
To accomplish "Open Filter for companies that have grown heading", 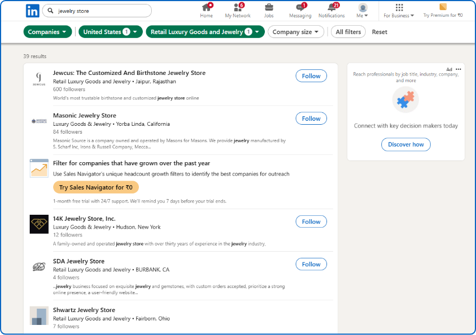I will point(132,163).
